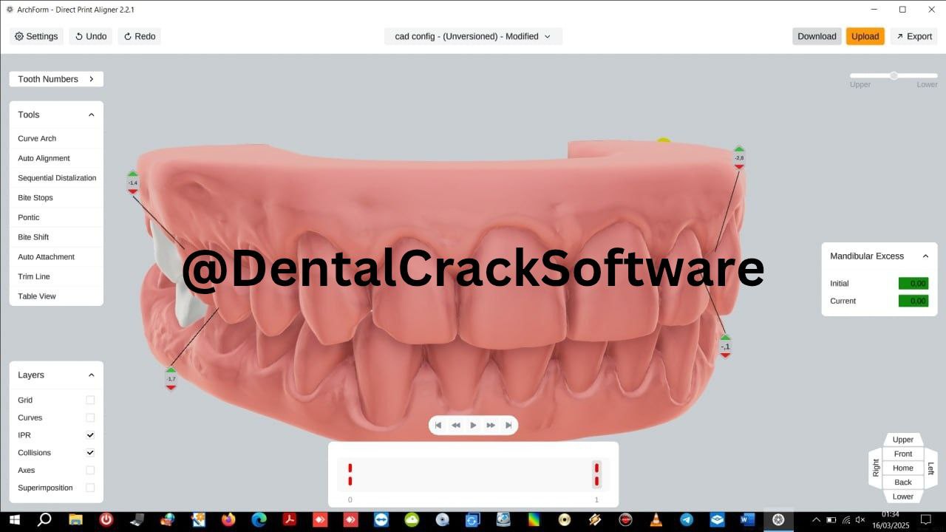The image size is (946, 532).
Task: Click the Download button
Action: [817, 36]
